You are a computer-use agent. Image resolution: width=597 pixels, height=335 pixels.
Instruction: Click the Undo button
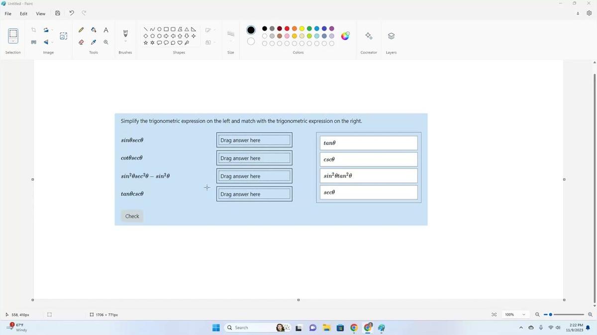72,13
